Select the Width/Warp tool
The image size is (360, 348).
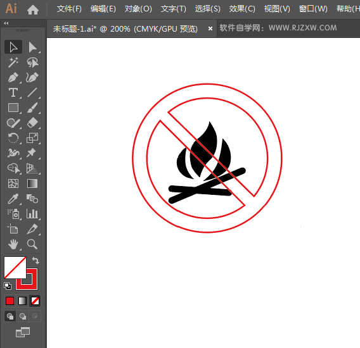pyautogui.click(x=13, y=153)
